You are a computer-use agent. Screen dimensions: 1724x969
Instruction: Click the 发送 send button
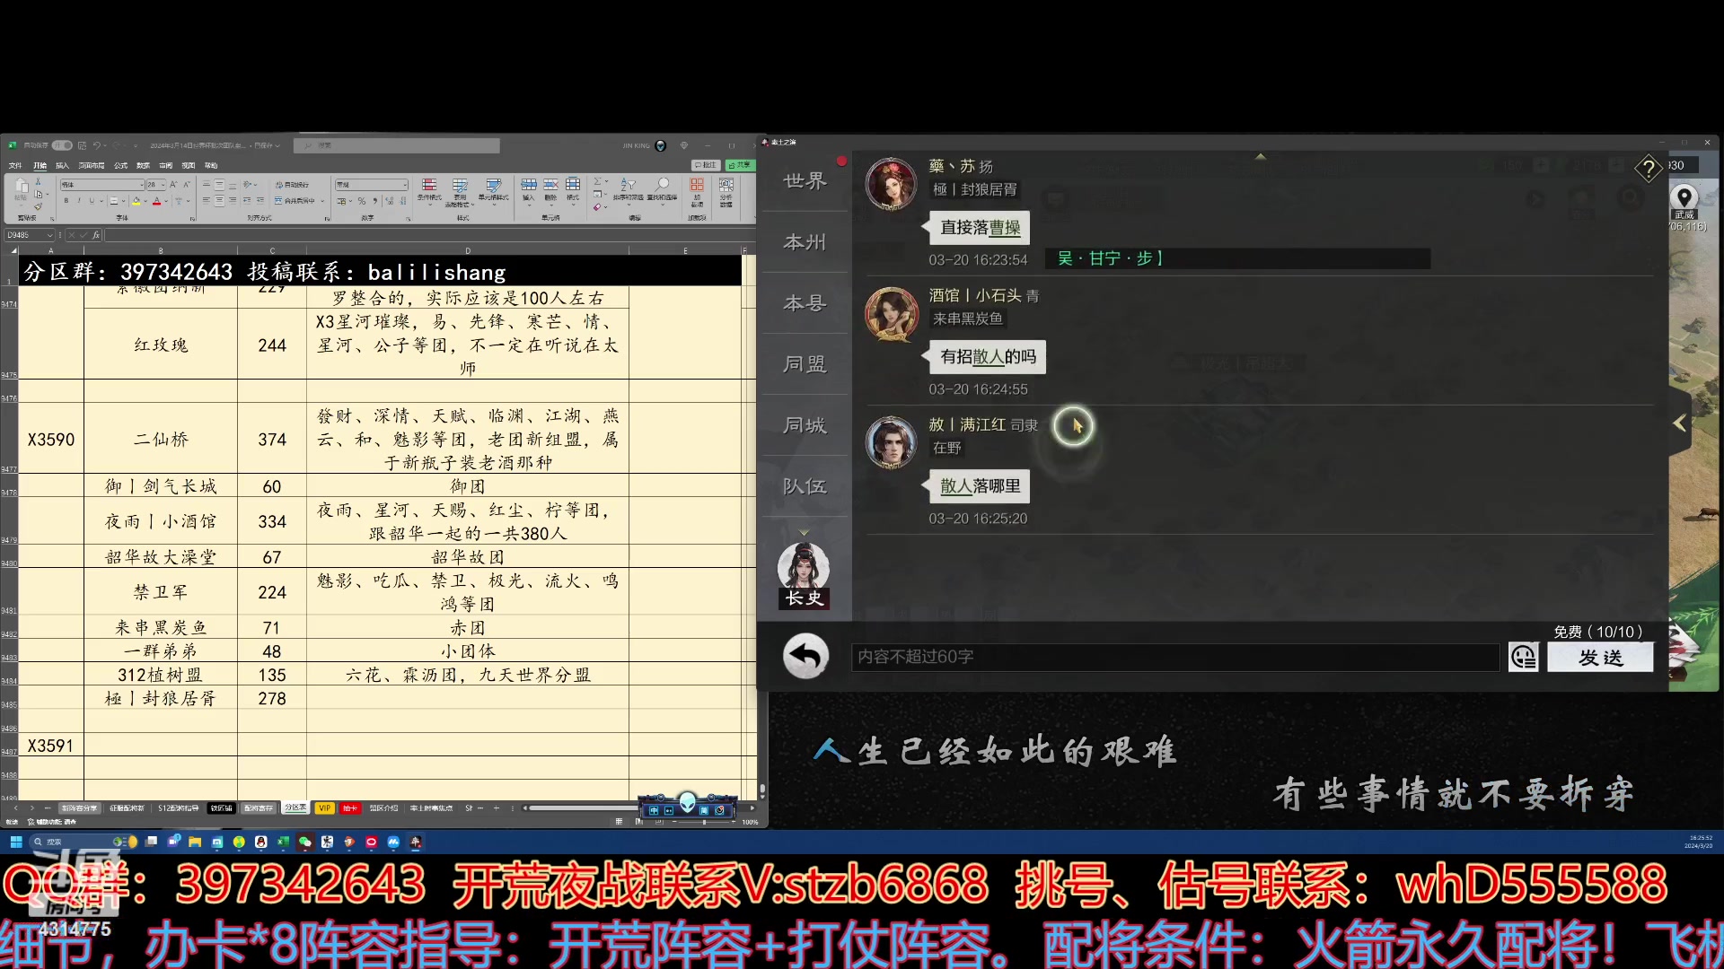click(x=1600, y=657)
